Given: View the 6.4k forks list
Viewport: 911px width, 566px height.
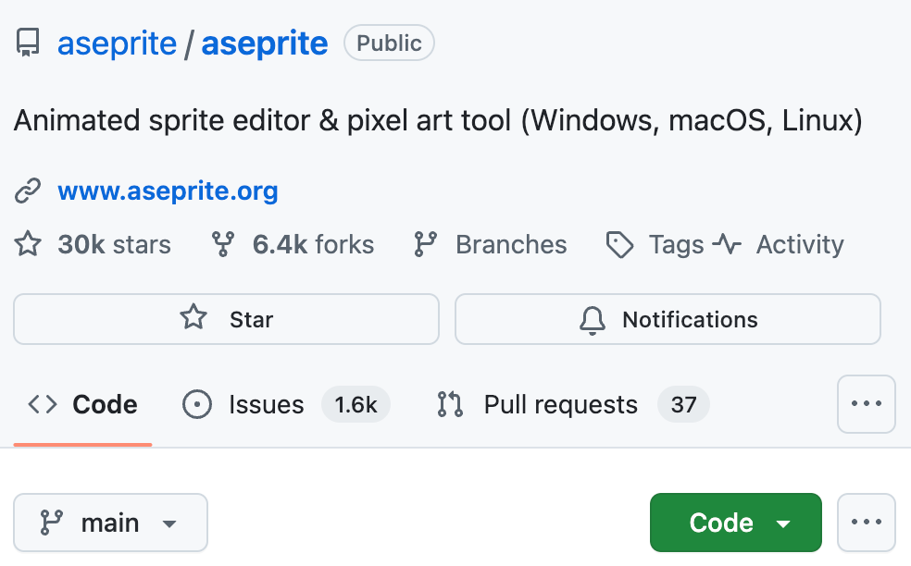Looking at the screenshot, I should [312, 245].
